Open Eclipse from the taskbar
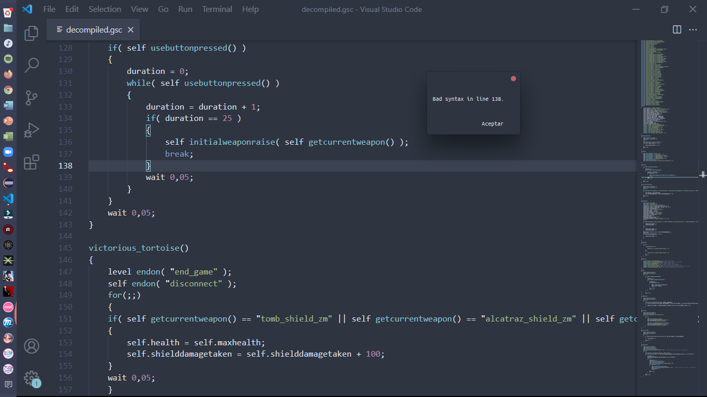This screenshot has width=707, height=397. 8,183
